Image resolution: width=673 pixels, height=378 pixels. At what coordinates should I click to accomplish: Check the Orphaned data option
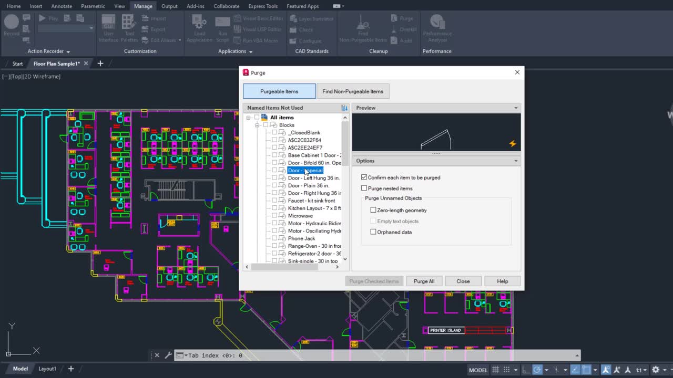tap(373, 232)
